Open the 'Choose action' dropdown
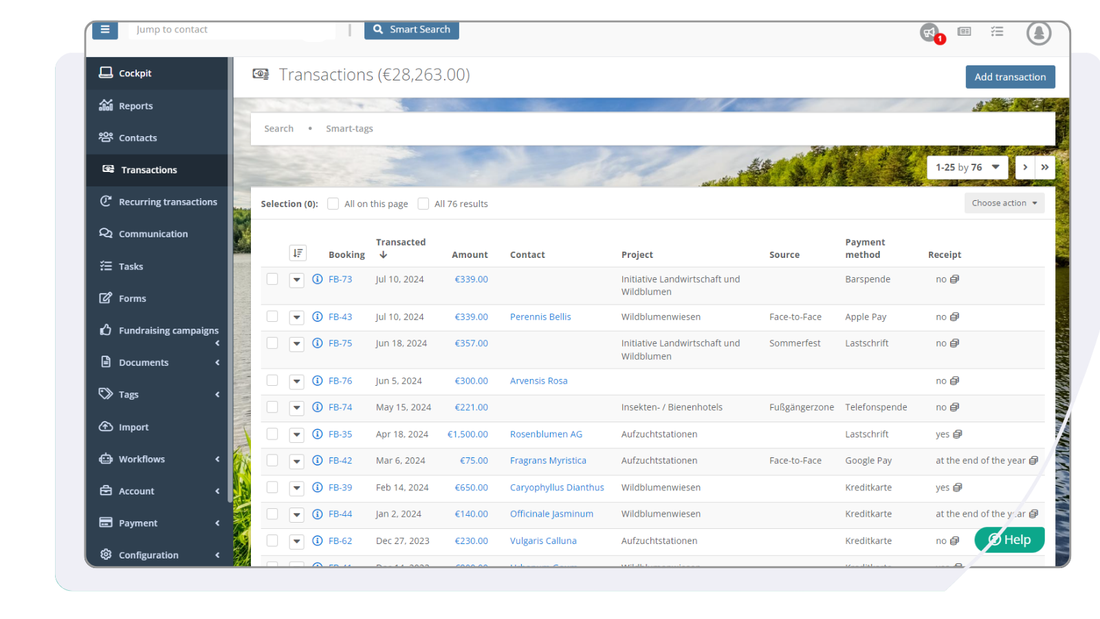The image size is (1100, 619). pos(1003,202)
